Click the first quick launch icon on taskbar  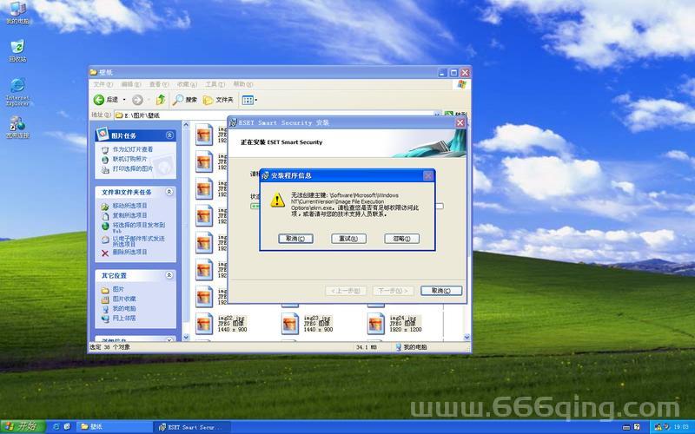56,427
